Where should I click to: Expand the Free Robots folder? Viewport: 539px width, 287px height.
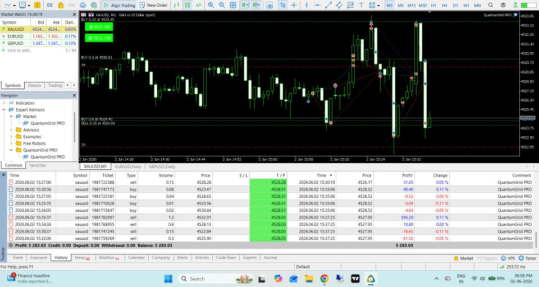[x=11, y=143]
